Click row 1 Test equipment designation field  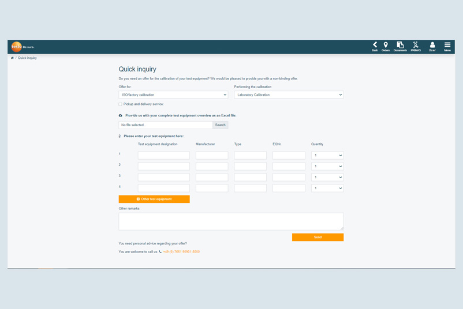163,156
